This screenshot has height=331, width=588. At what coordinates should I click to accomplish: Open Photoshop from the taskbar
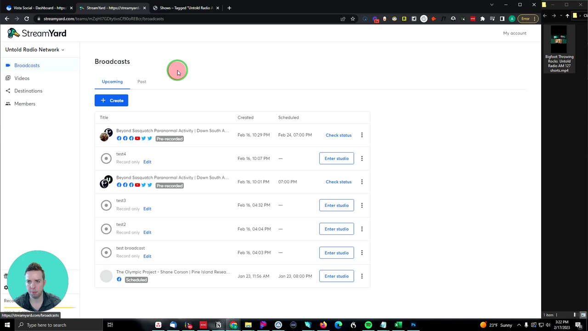click(x=413, y=325)
